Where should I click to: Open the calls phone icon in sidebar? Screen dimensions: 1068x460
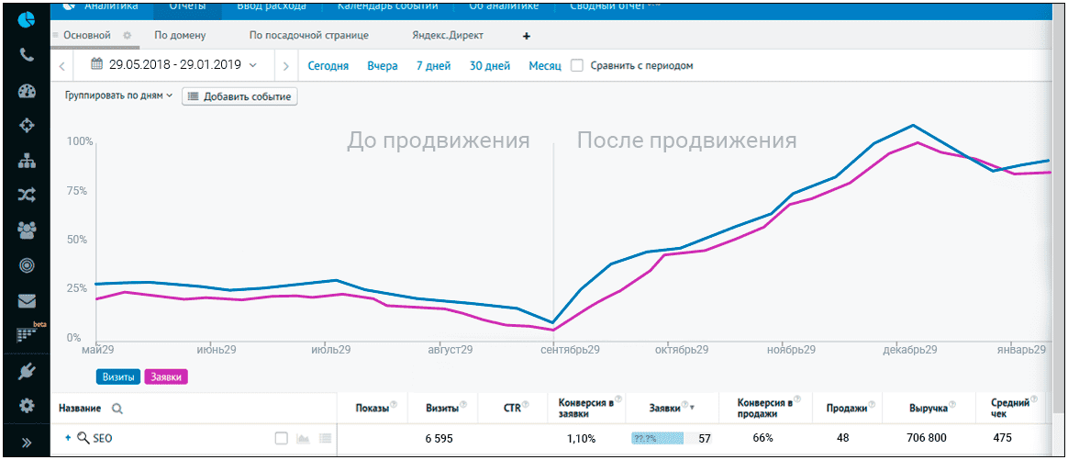pos(26,55)
